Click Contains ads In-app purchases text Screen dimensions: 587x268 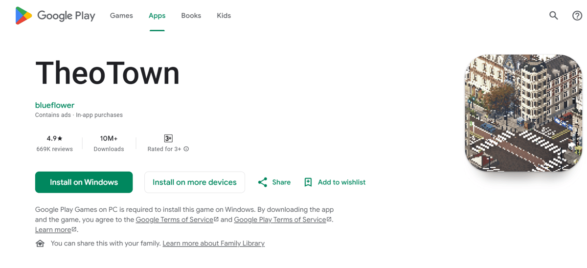coord(79,115)
